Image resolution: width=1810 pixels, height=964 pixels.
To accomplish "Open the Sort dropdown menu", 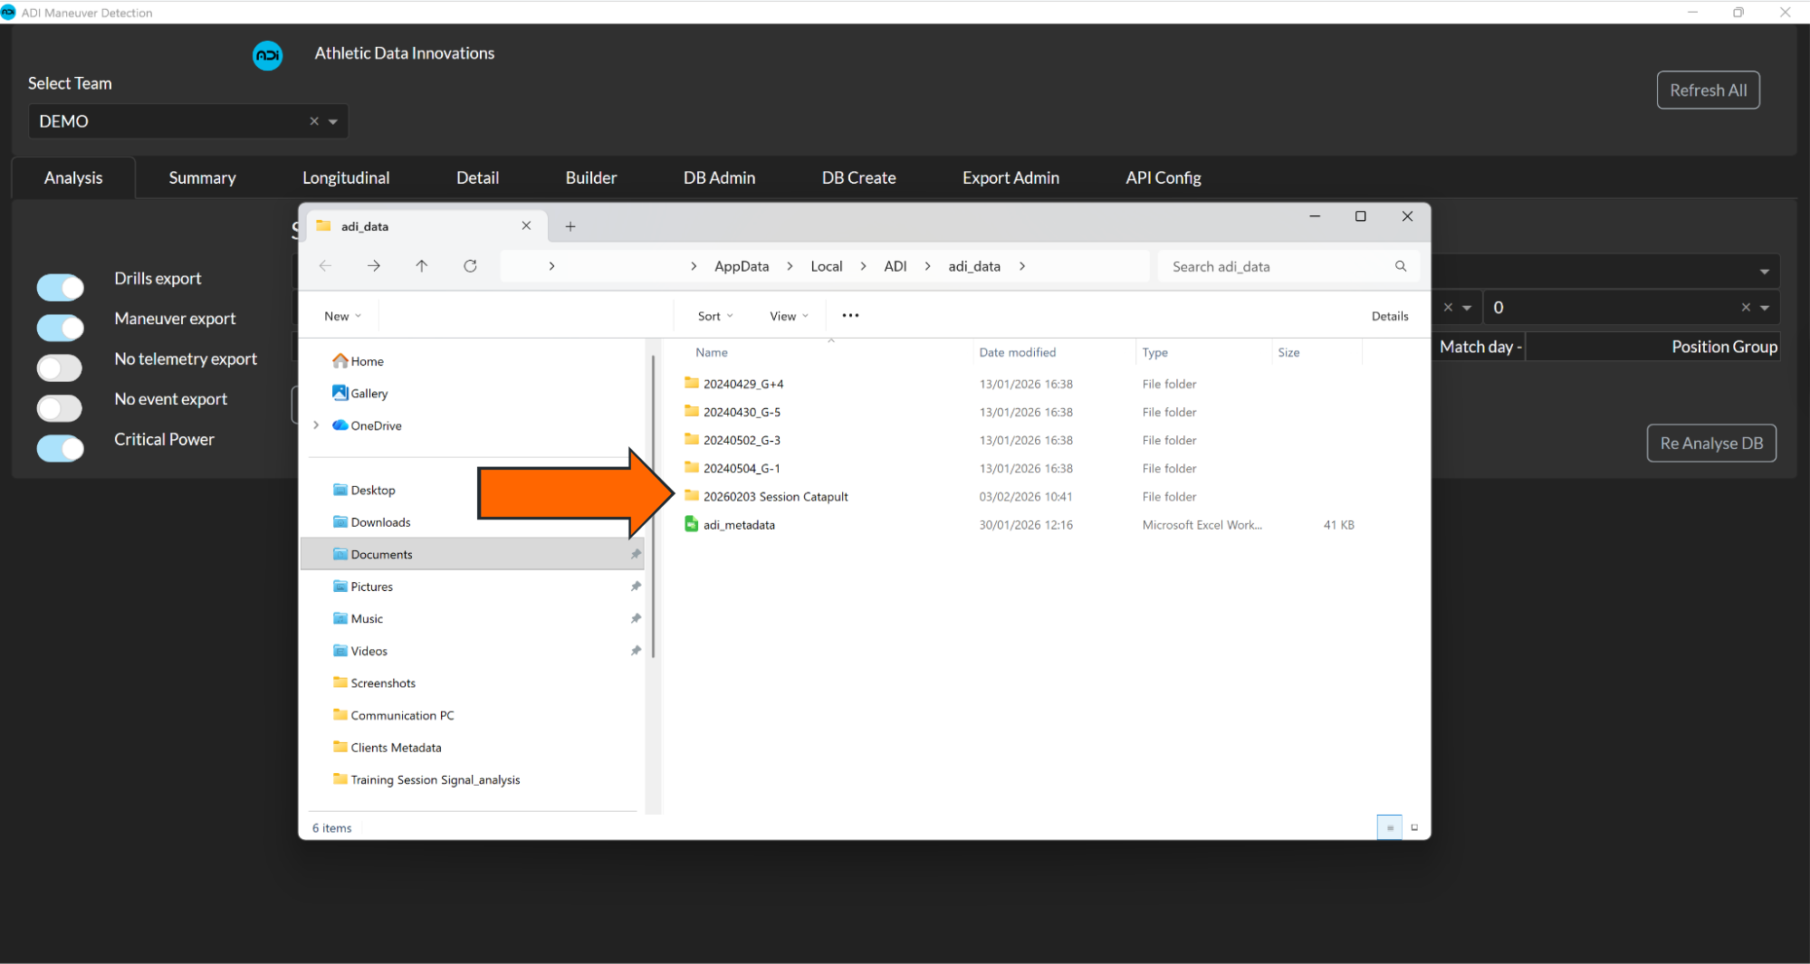I will click(715, 316).
